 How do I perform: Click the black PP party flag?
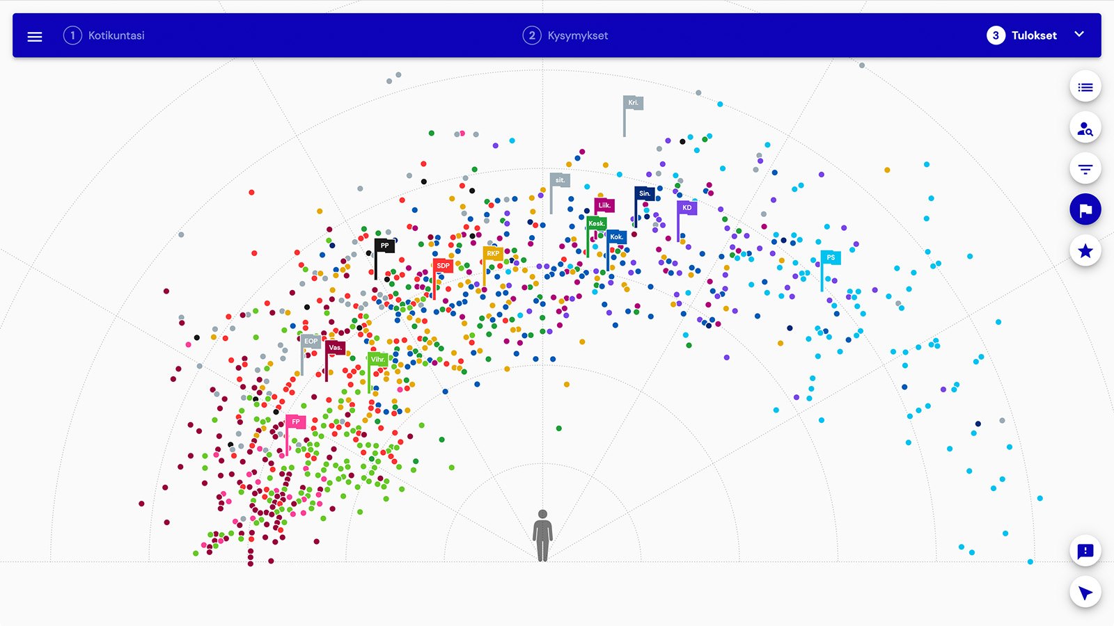[x=384, y=246]
